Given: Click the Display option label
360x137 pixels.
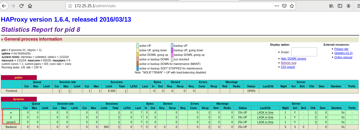Looking at the screenshot, I should click(x=280, y=45).
